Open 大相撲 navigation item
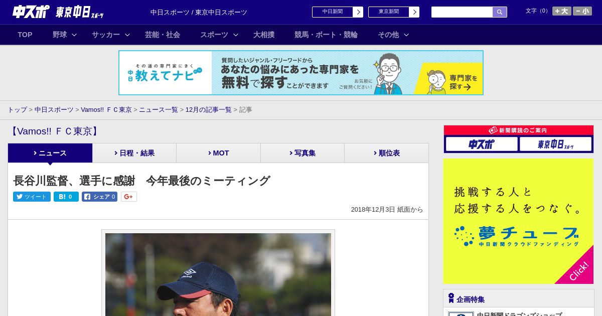 tap(264, 35)
